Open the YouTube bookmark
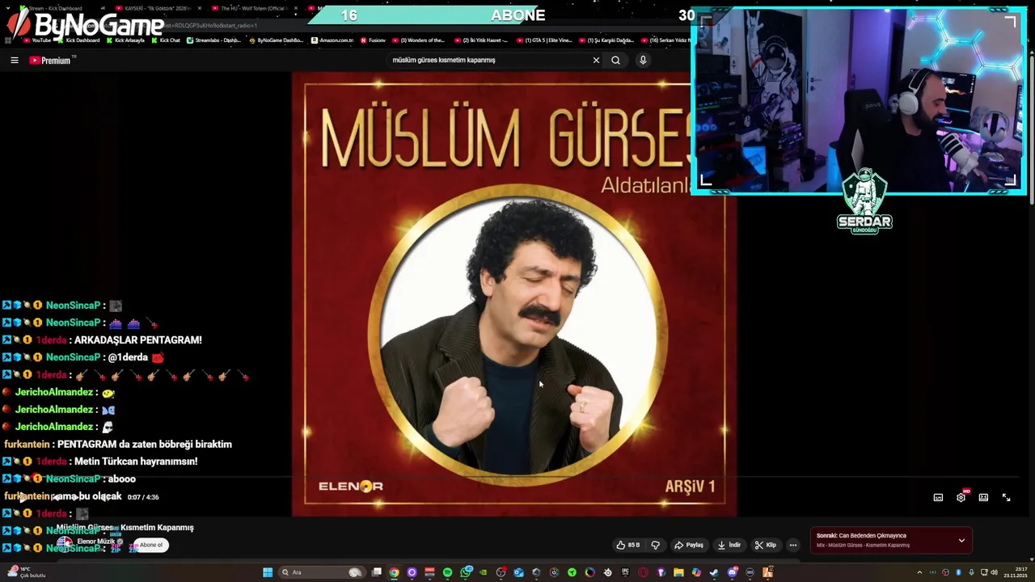 click(37, 40)
